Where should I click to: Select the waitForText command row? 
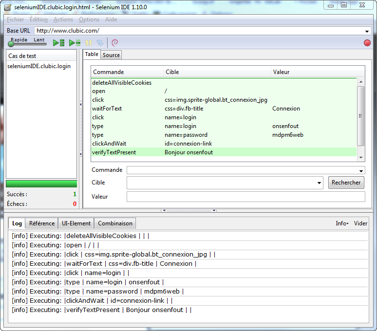pyautogui.click(x=224, y=109)
